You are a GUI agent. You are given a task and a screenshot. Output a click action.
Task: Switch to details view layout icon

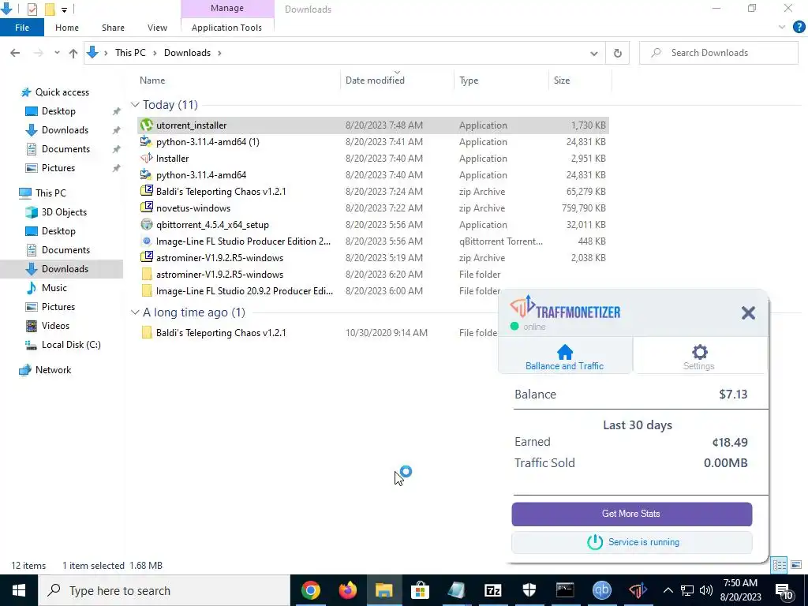tap(779, 565)
